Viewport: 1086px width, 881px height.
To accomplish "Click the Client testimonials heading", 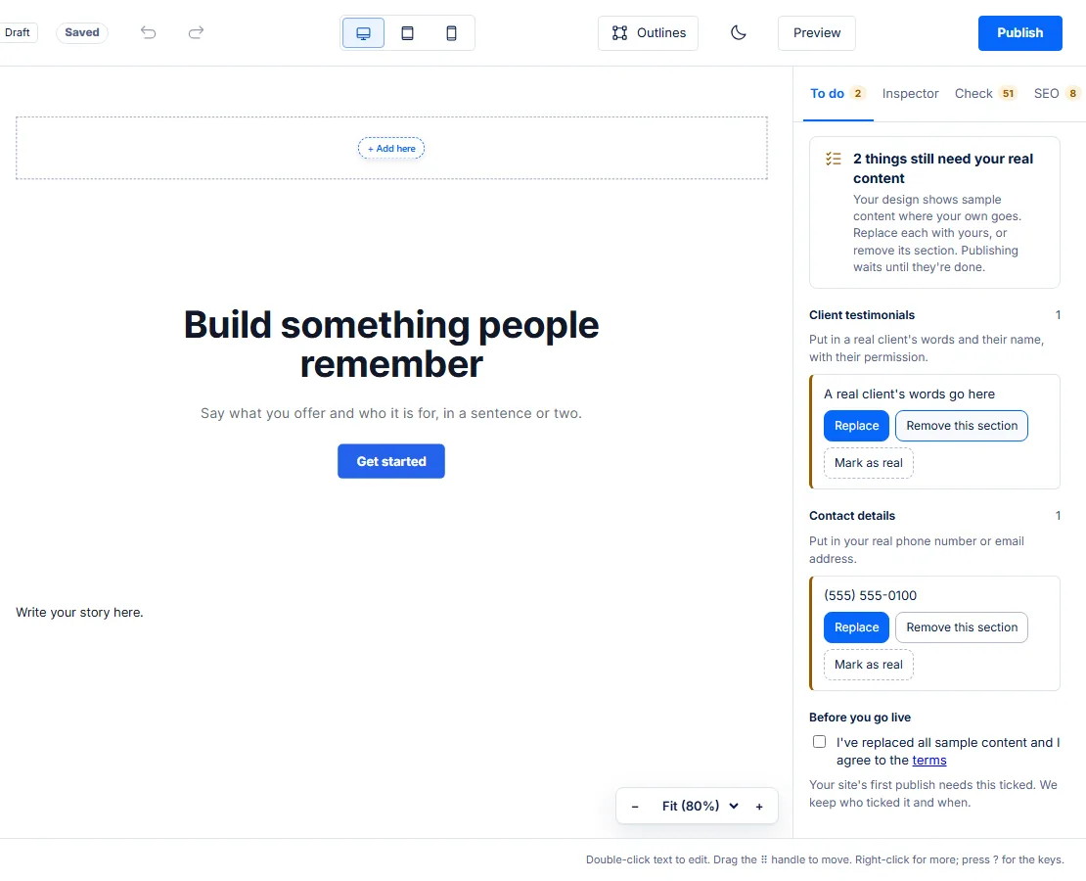I will [862, 314].
